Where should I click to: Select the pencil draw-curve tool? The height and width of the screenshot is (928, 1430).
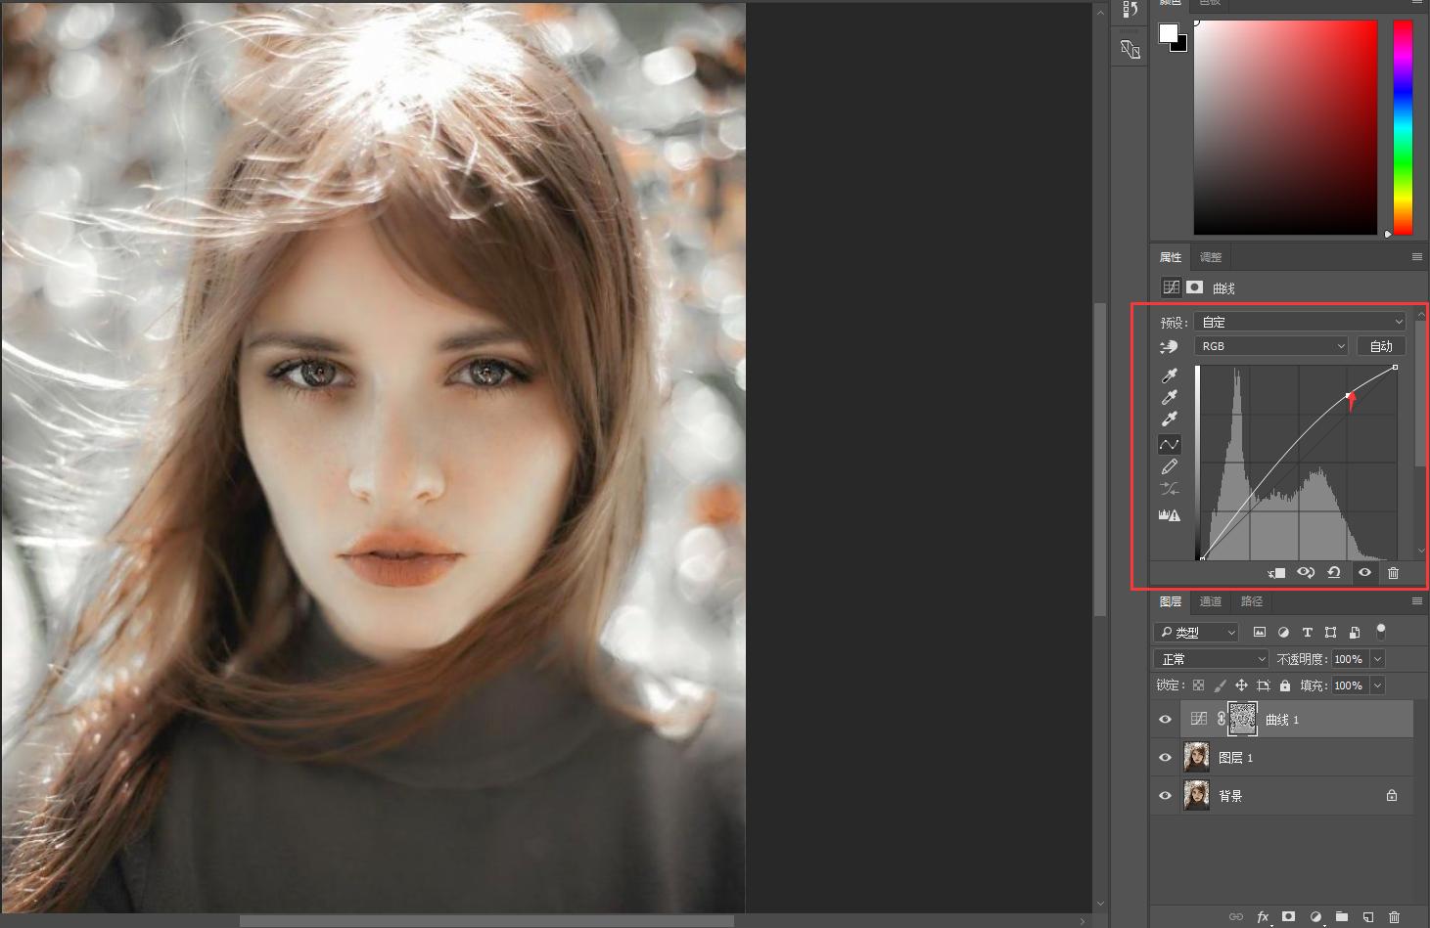(x=1169, y=467)
